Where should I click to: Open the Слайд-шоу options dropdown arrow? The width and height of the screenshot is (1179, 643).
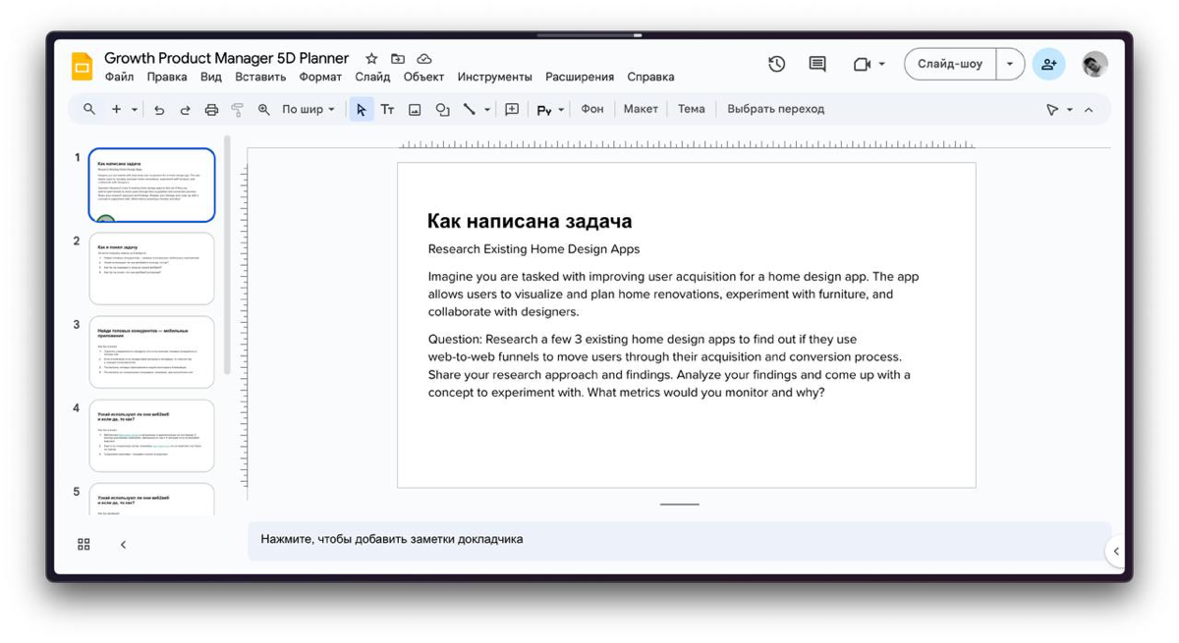1010,64
